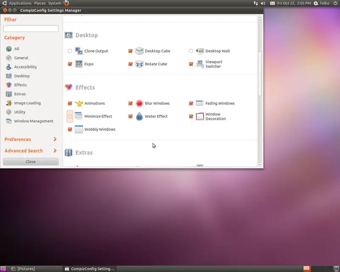Uncheck the Expo checkbox
Viewport: 340px width, 272px height.
point(70,64)
